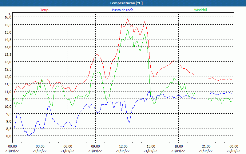Click the 06:00 time axis label
The height and width of the screenshot is (154, 246).
click(68, 147)
